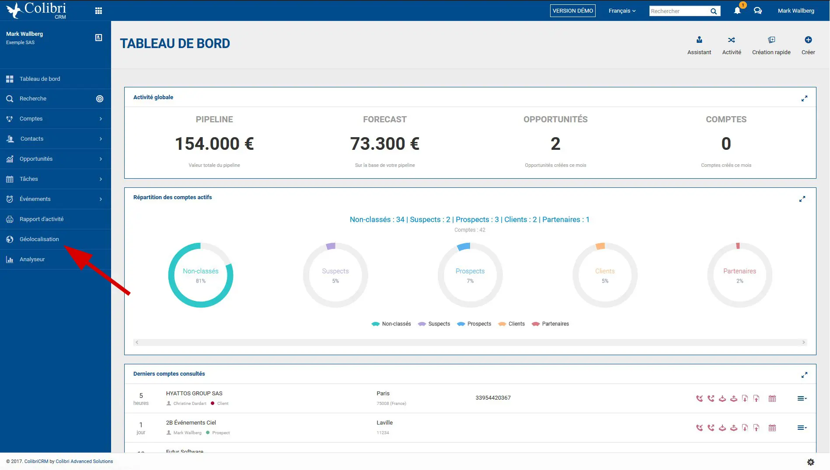The height and width of the screenshot is (470, 830).
Task: Click phone number 33954420367
Action: pyautogui.click(x=493, y=398)
